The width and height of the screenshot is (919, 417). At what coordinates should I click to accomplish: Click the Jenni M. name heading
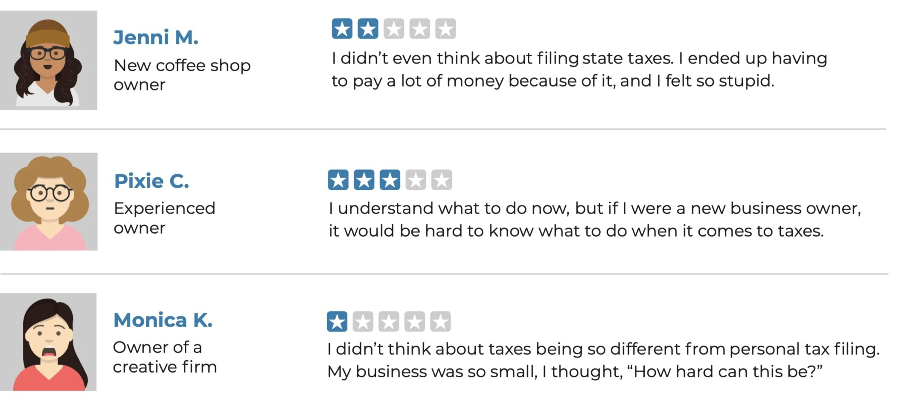156,38
